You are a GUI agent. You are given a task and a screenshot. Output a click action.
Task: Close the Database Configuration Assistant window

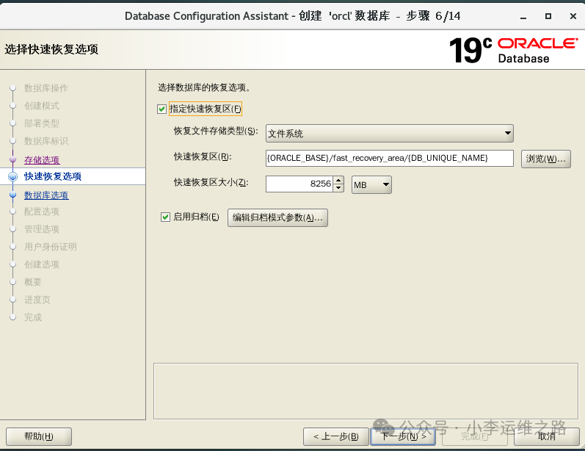(x=573, y=16)
